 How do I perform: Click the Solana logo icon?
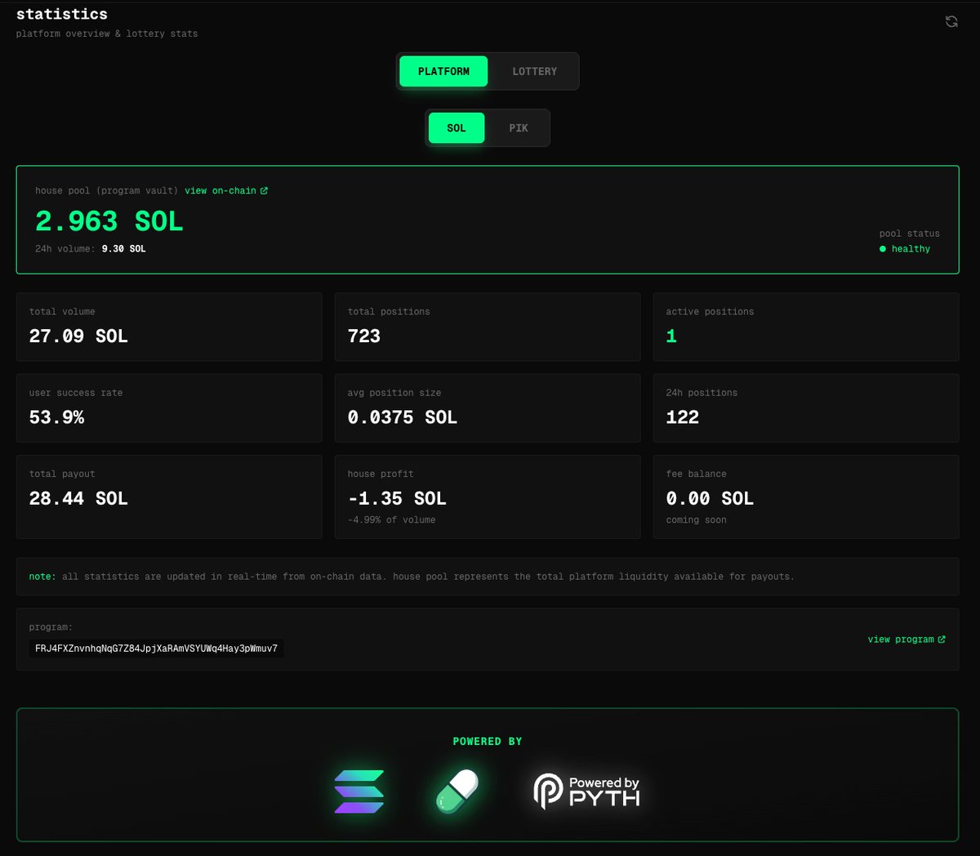coord(359,791)
